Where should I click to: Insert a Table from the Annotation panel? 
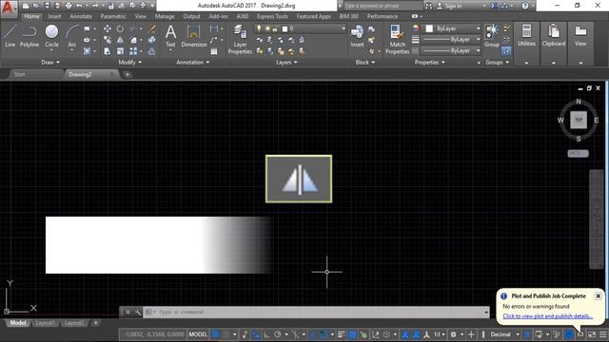pos(213,51)
